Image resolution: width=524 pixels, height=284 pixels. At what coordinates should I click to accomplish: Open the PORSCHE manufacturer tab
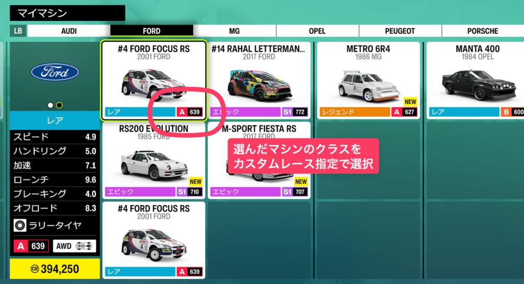(x=483, y=31)
